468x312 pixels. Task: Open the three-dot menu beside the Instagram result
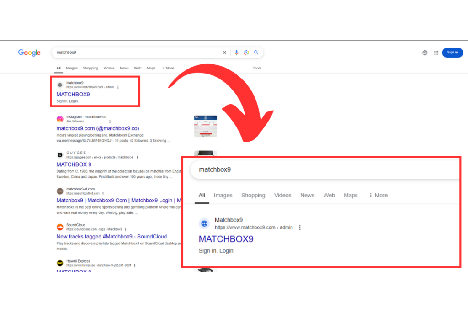110,122
